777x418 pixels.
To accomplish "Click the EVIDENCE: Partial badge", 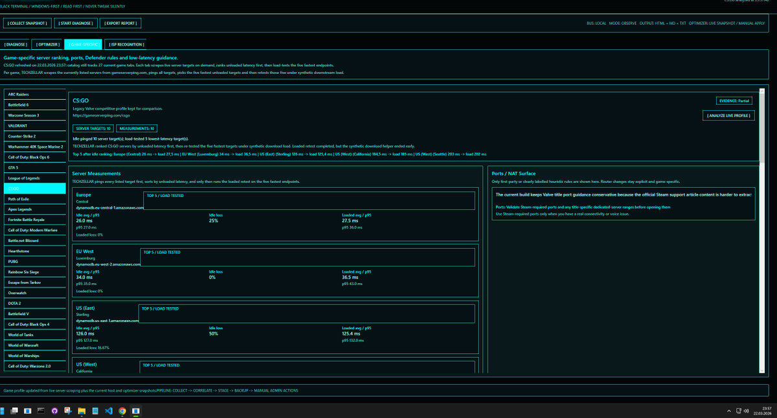I will (736, 101).
